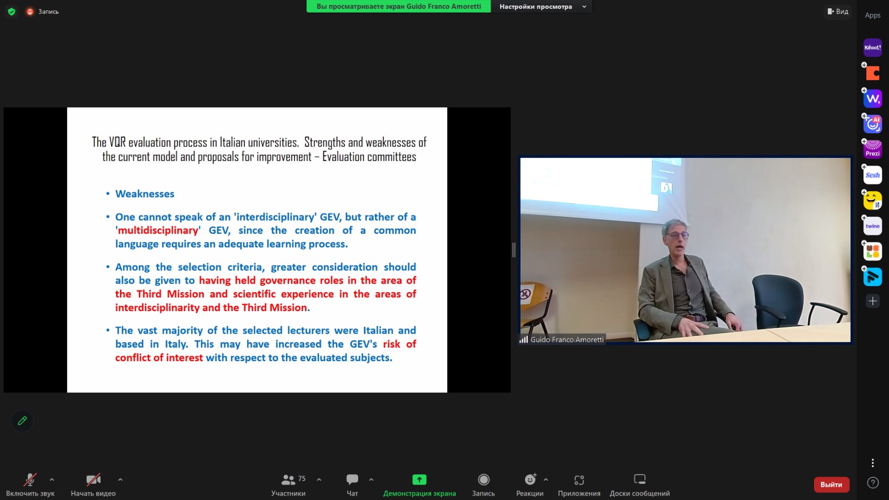The image size is (889, 500).
Task: Toggle recording with Запись button
Action: click(483, 484)
